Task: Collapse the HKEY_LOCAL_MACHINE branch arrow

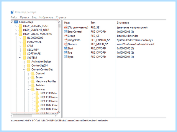Action: 16,34
